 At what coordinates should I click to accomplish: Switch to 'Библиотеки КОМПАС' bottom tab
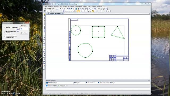[x=52, y=86]
